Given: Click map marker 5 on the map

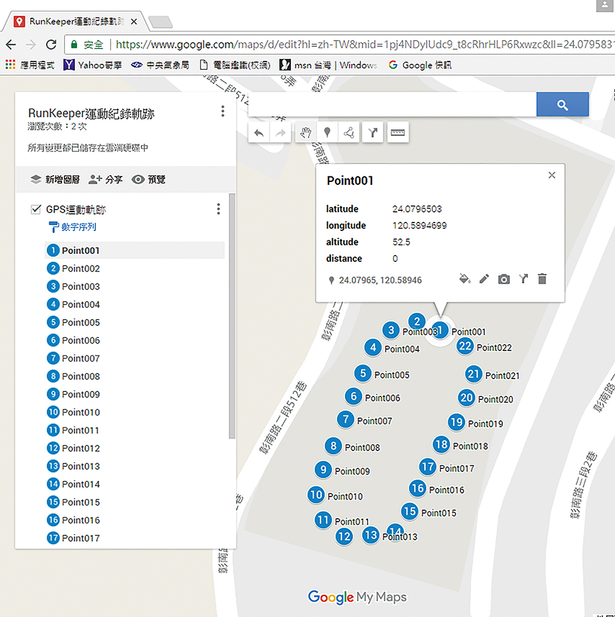Looking at the screenshot, I should (363, 373).
